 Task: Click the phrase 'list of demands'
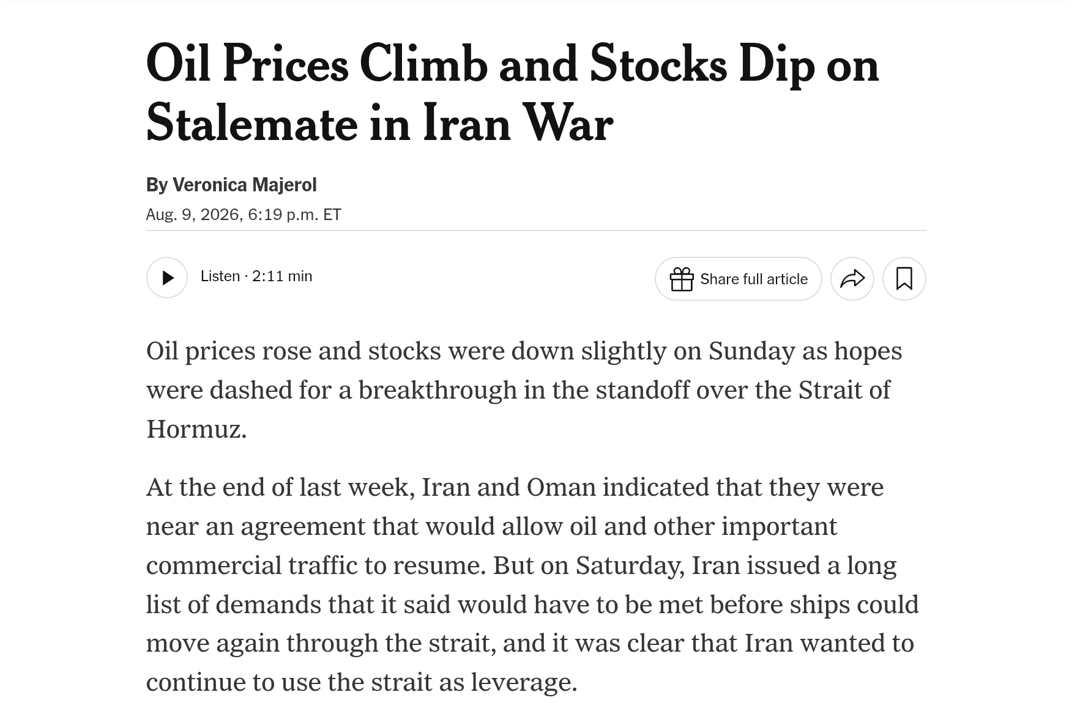click(234, 605)
